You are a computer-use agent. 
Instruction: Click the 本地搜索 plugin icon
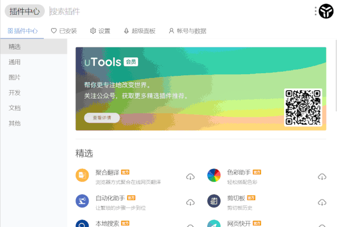(x=82, y=223)
